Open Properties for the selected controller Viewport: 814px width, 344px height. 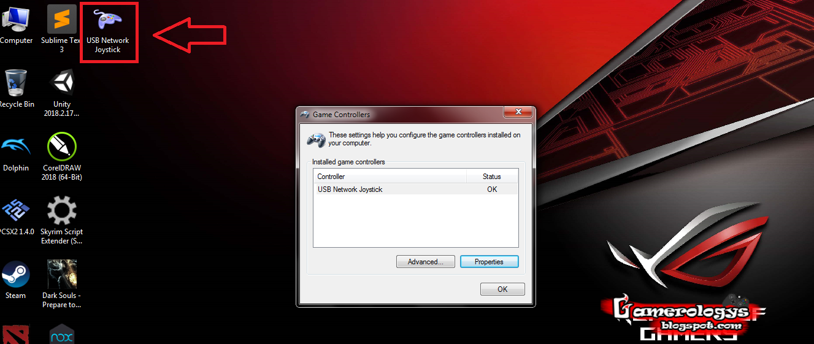coord(489,262)
